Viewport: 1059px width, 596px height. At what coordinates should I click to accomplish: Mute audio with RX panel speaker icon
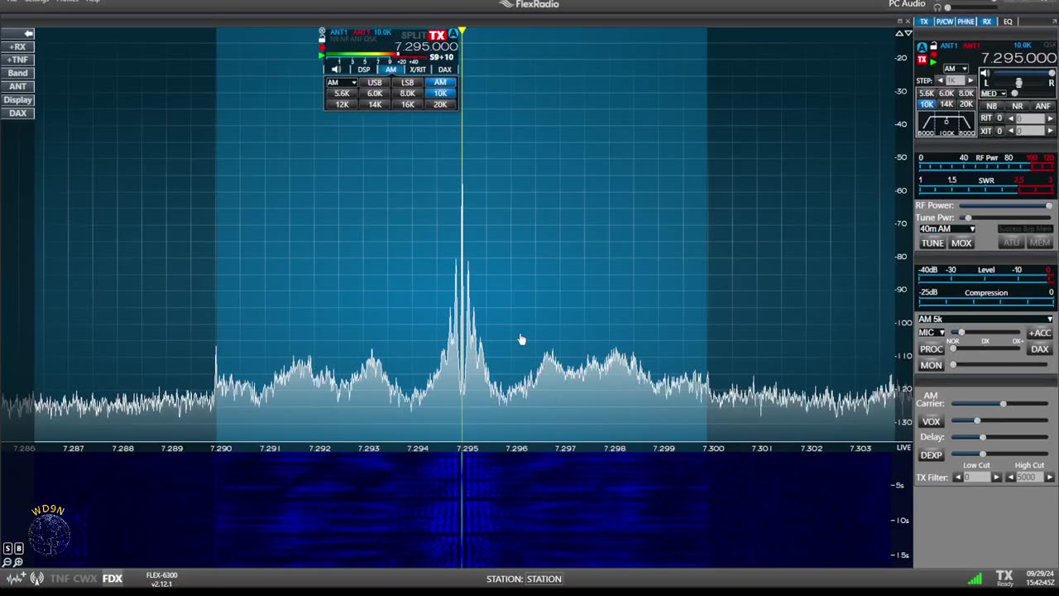[x=985, y=73]
